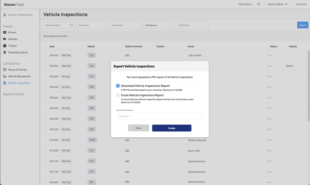
Task: Click the vehicle 3358 badge
Action: [x=92, y=140]
